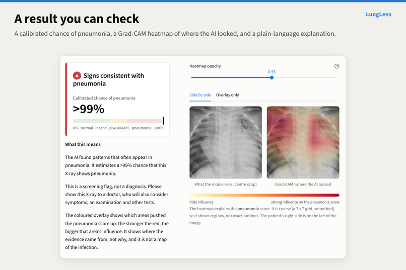406x270 pixels.
Task: Click the >99% calibrated chance value
Action: click(x=89, y=109)
